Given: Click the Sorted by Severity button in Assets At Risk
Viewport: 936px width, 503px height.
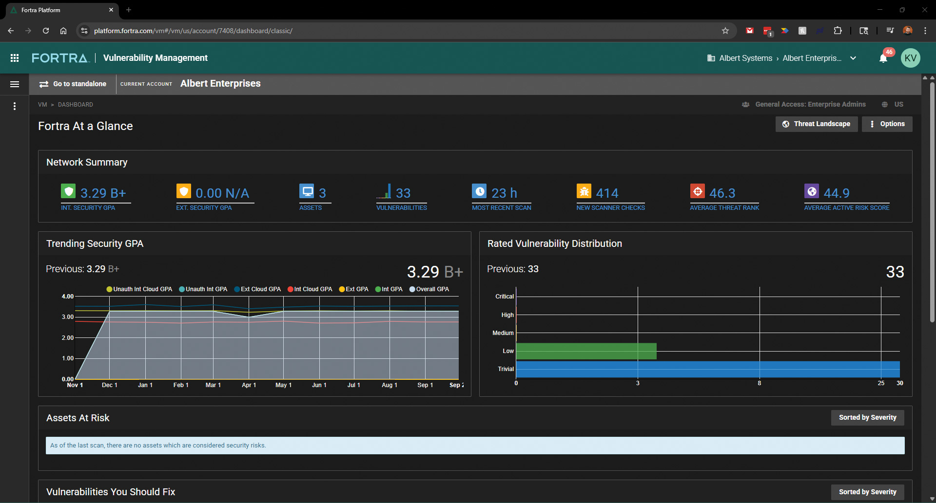Looking at the screenshot, I should click(867, 417).
